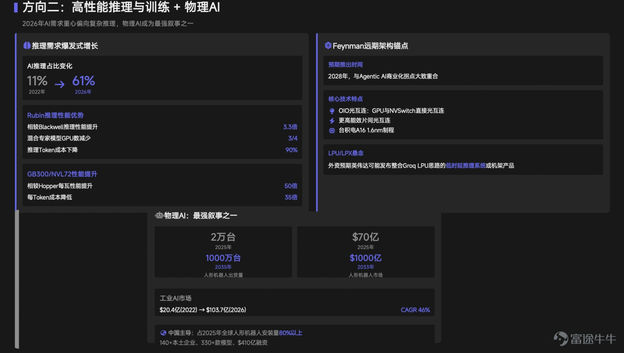Click the figure 1000万台
Screen dimensions: 624x353
(223, 258)
